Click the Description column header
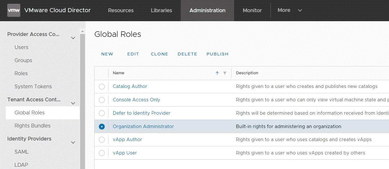Screen dimensions: 389x169 tap(247, 73)
